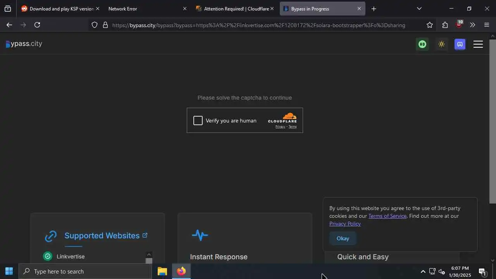Expand more tools overflow chevron
The image size is (496, 279).
coord(472,25)
